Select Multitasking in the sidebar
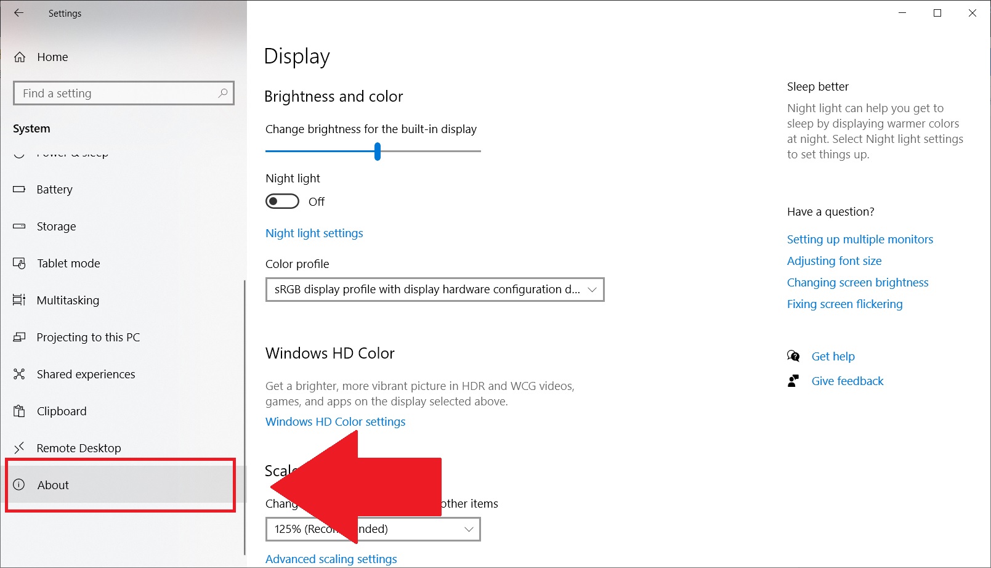 123,300
